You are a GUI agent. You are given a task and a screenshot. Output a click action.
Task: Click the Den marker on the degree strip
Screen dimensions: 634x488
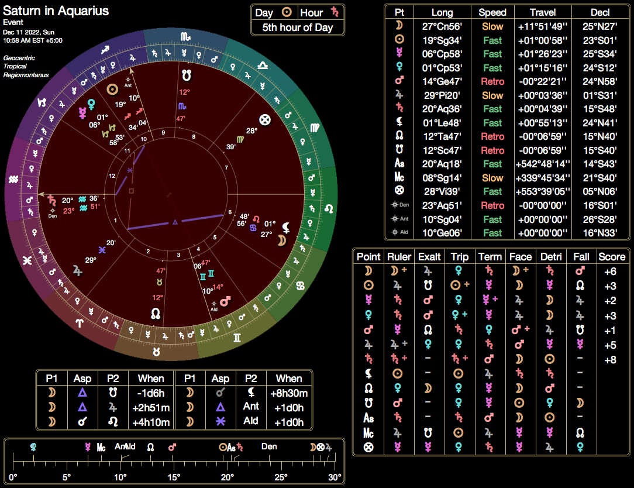(269, 446)
